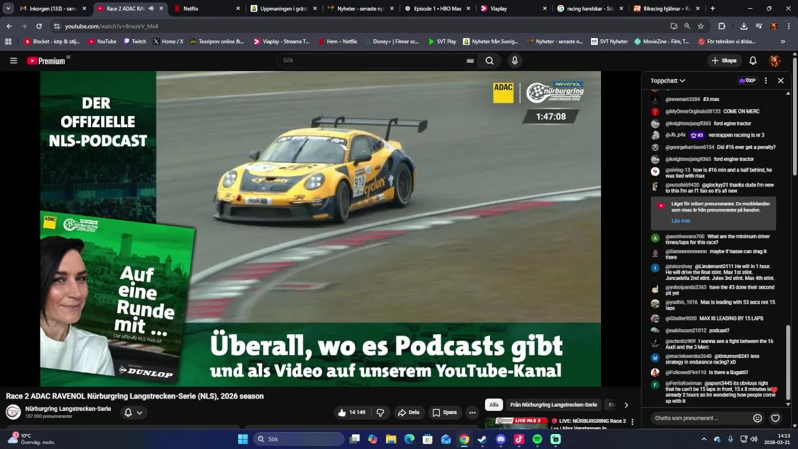798x449 pixels.
Task: Select the Alla filter chip
Action: click(494, 405)
